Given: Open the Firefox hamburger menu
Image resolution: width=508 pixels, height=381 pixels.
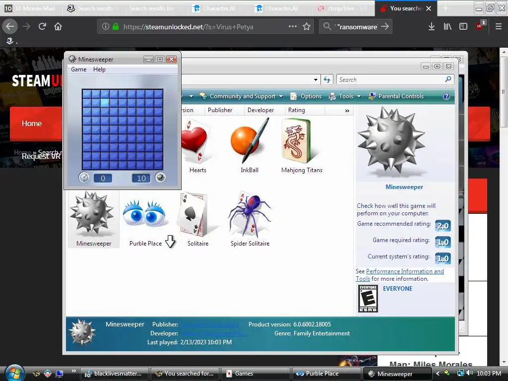Looking at the screenshot, I should click(x=498, y=27).
